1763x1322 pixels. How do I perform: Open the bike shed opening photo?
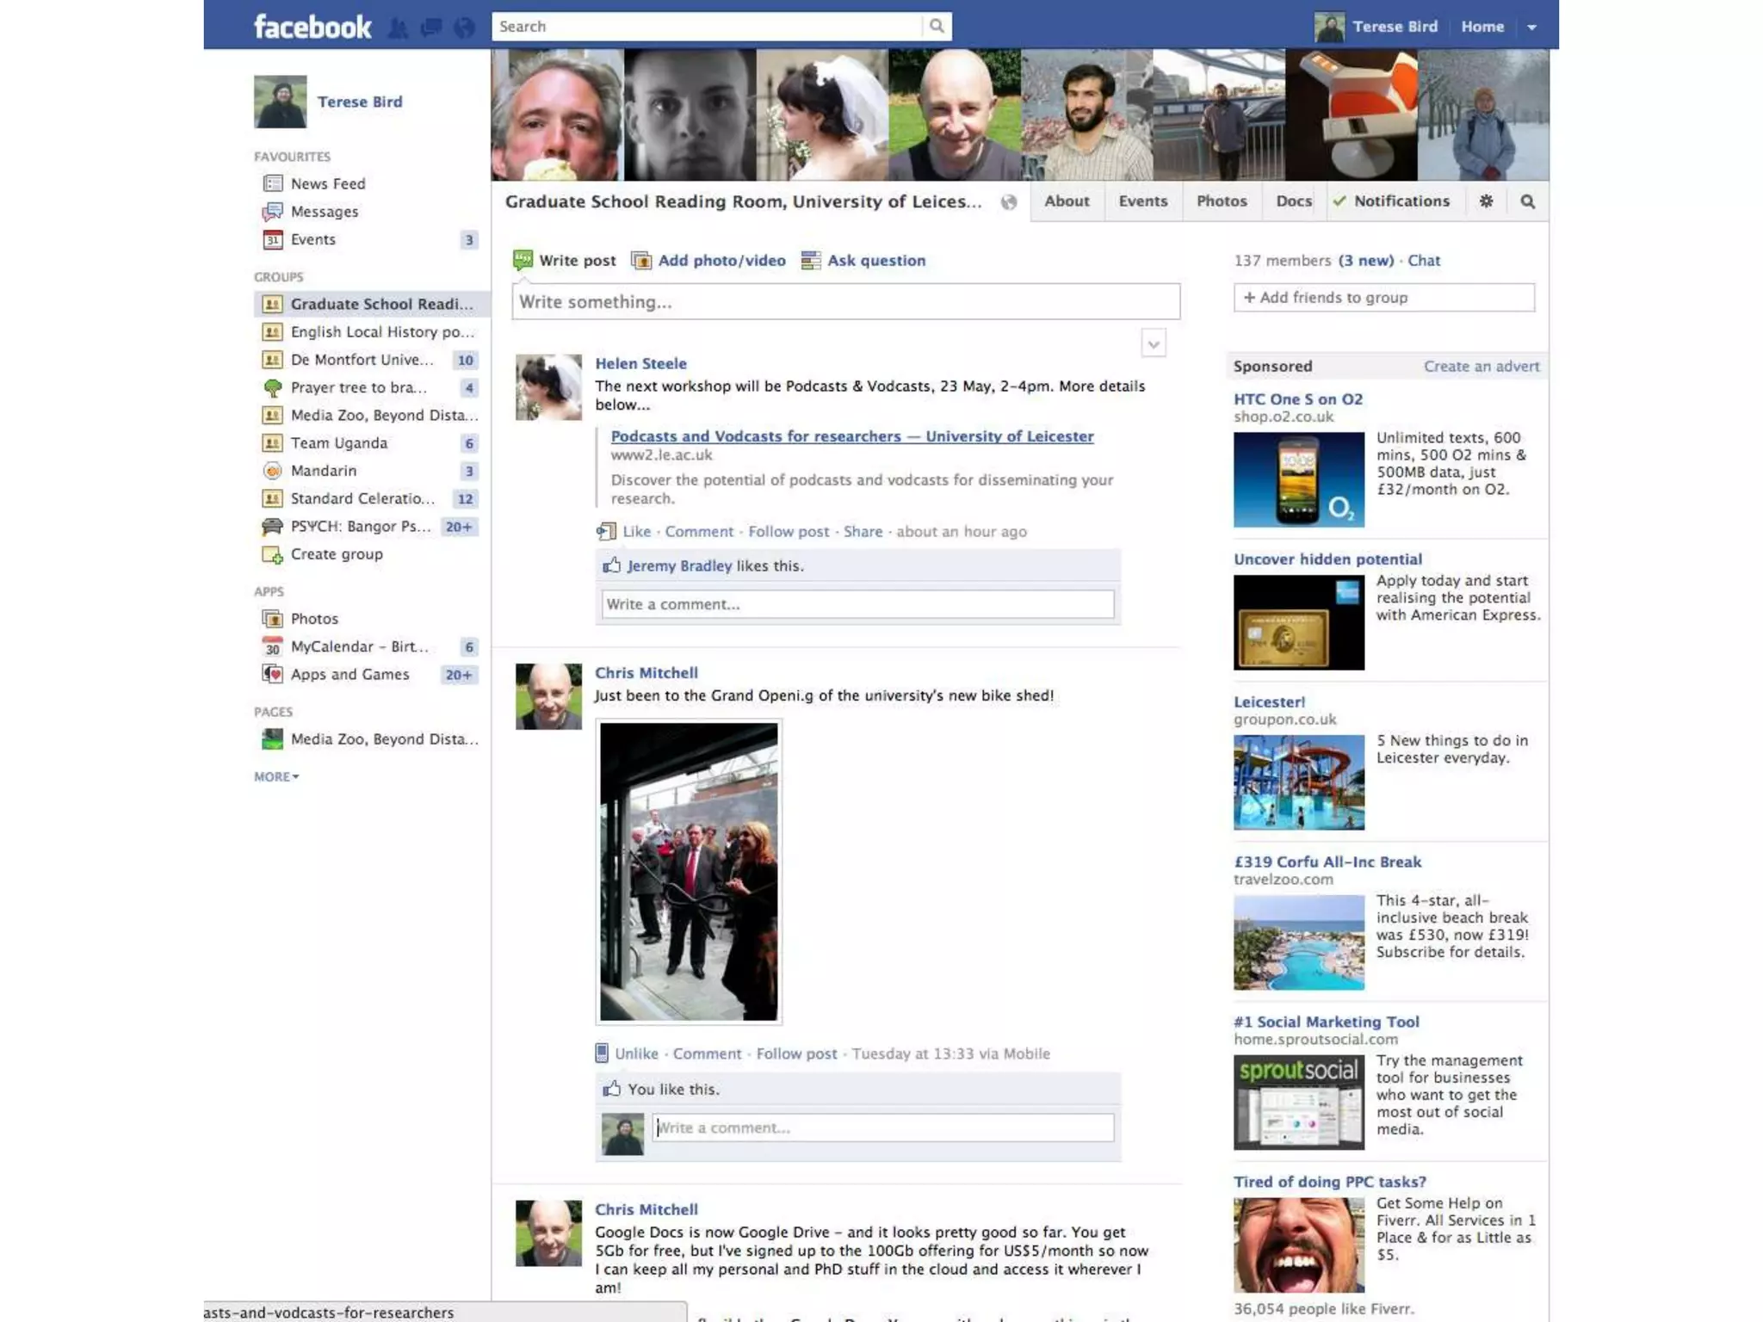click(689, 871)
